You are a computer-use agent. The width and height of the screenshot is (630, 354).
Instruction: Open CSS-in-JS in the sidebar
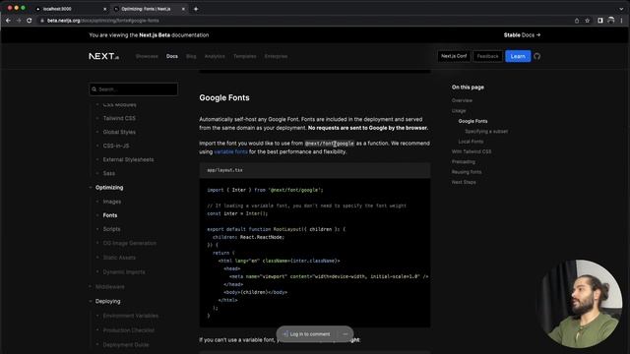116,146
